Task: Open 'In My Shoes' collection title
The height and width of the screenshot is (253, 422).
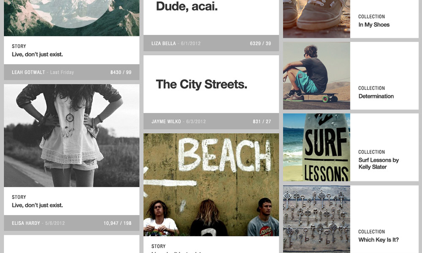Action: click(x=374, y=25)
